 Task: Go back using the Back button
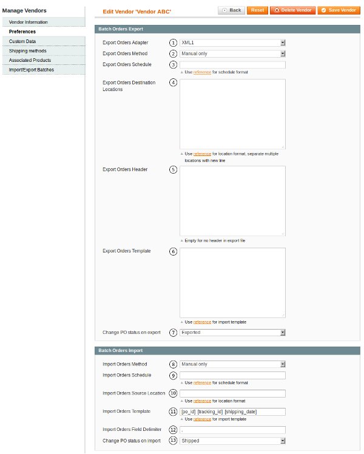click(232, 10)
